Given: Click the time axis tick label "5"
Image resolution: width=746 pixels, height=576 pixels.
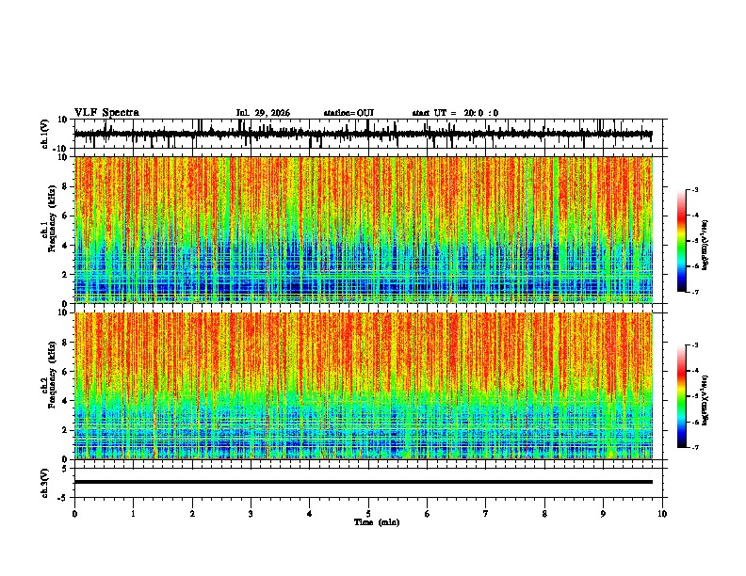Looking at the screenshot, I should click(368, 514).
